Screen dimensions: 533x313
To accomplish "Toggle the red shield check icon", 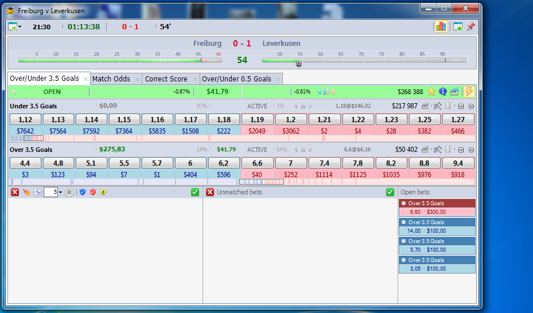I will tap(93, 192).
